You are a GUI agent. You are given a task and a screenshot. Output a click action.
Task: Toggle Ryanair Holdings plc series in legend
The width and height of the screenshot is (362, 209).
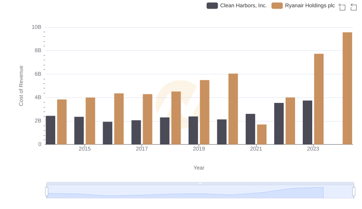pyautogui.click(x=303, y=5)
